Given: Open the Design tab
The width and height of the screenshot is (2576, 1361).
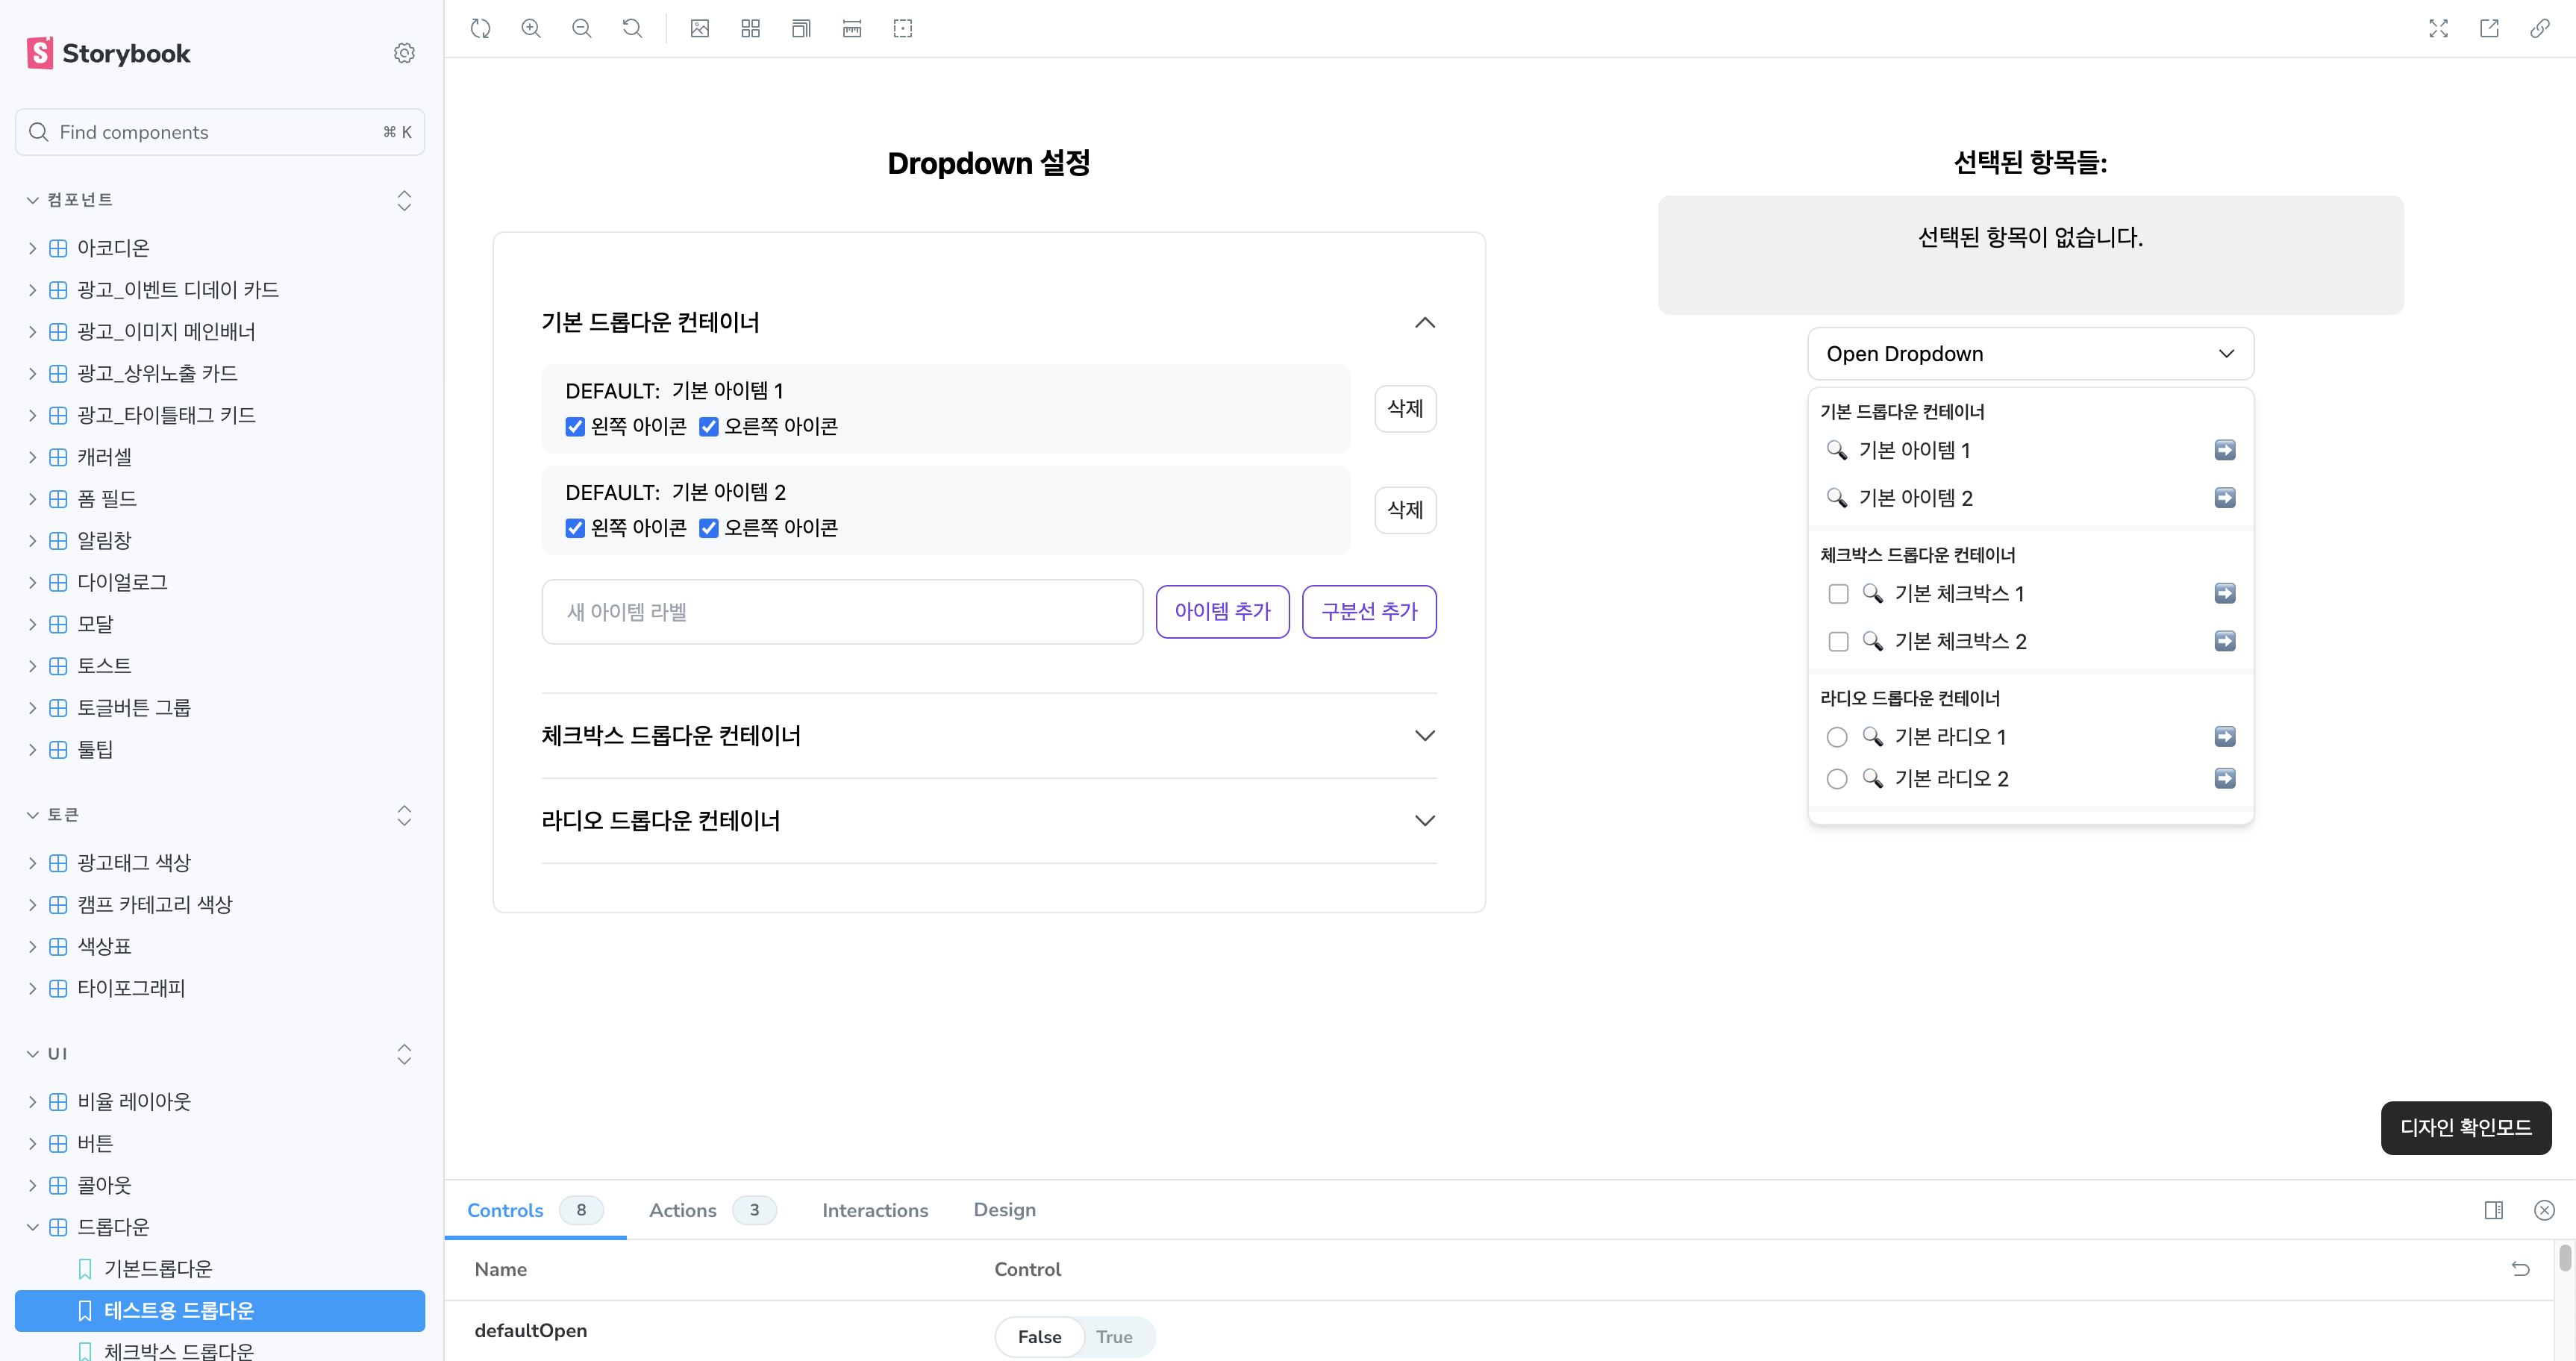Looking at the screenshot, I should (x=1004, y=1210).
